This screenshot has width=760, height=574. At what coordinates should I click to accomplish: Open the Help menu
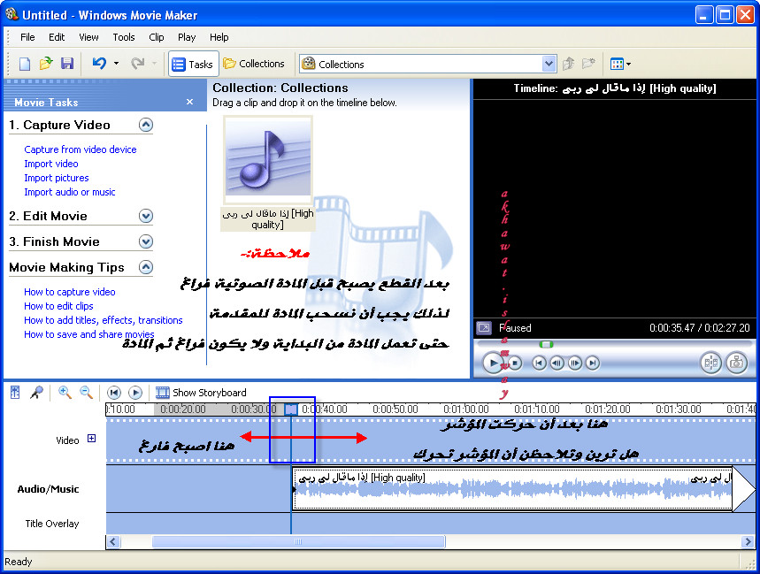219,37
